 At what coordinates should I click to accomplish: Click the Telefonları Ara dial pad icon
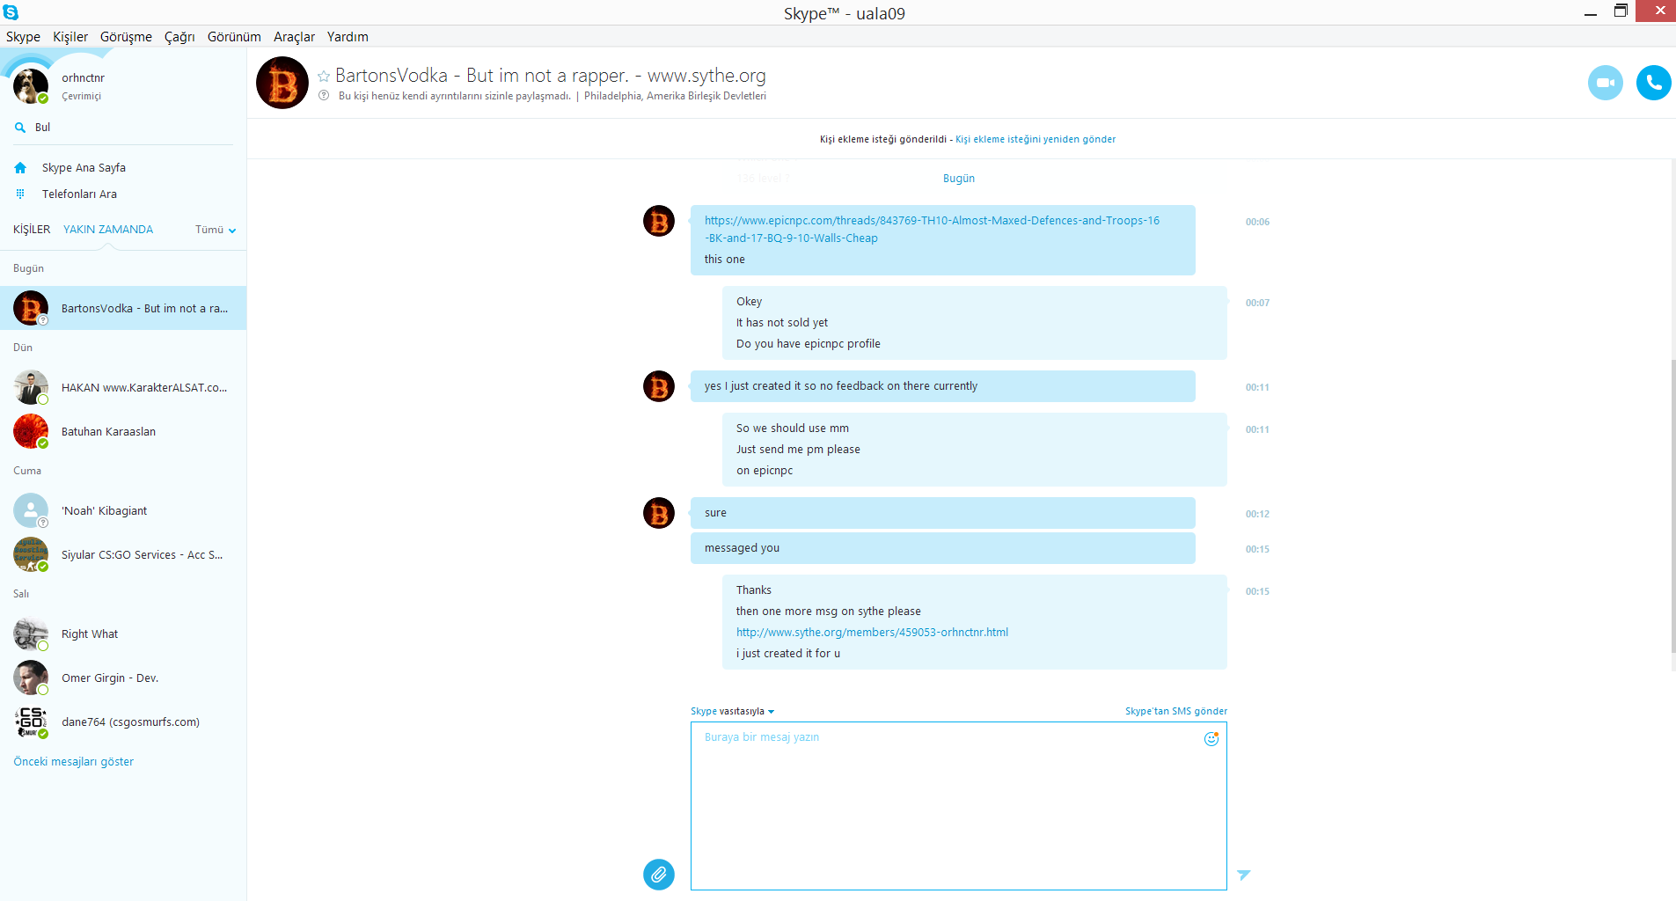point(20,194)
